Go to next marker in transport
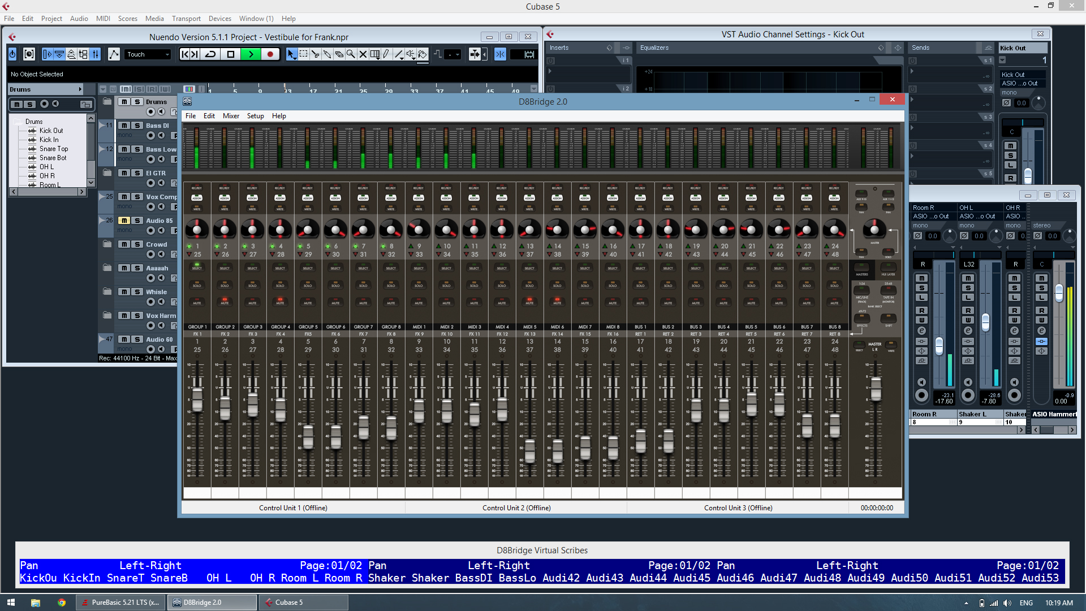The height and width of the screenshot is (611, 1086). coord(195,54)
